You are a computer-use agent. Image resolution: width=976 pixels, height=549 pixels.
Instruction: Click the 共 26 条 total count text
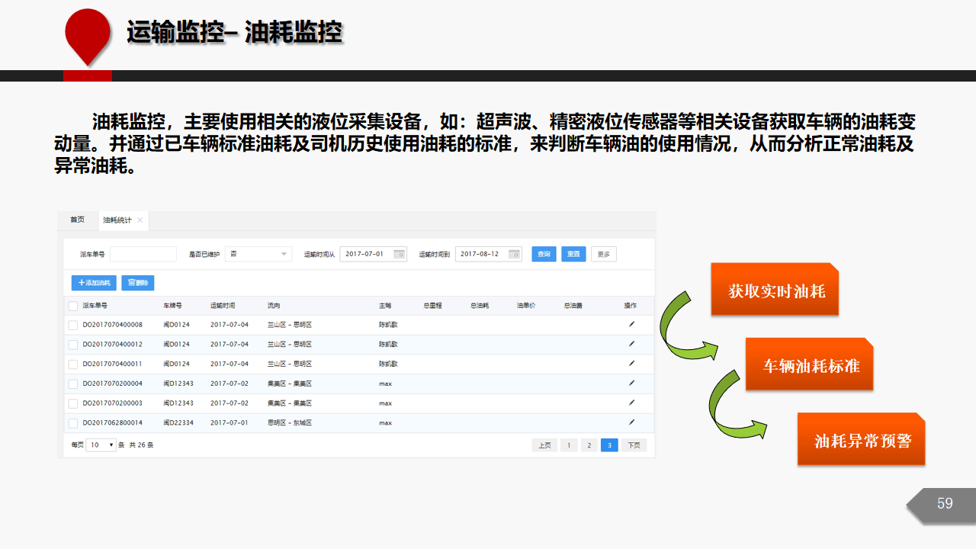pyautogui.click(x=141, y=445)
